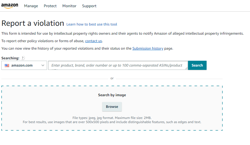This screenshot has height=145, width=250.
Task: Open the Manage menu
Action: click(31, 6)
